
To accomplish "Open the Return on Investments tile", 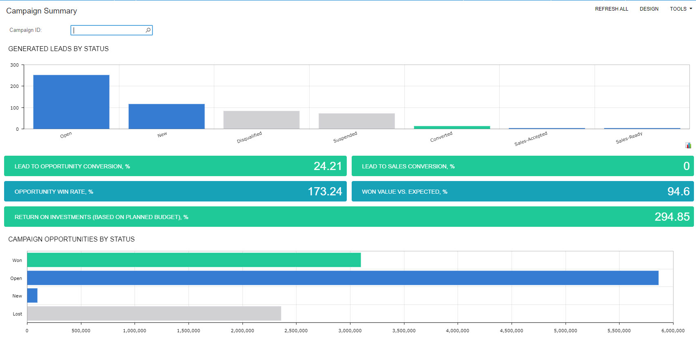I will (x=349, y=217).
